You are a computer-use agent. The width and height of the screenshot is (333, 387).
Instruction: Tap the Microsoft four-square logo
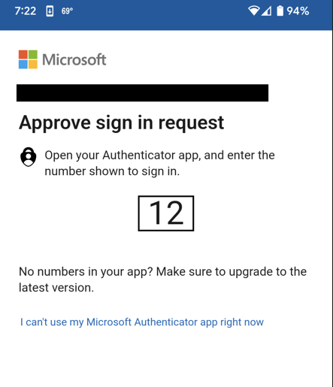[x=28, y=59]
